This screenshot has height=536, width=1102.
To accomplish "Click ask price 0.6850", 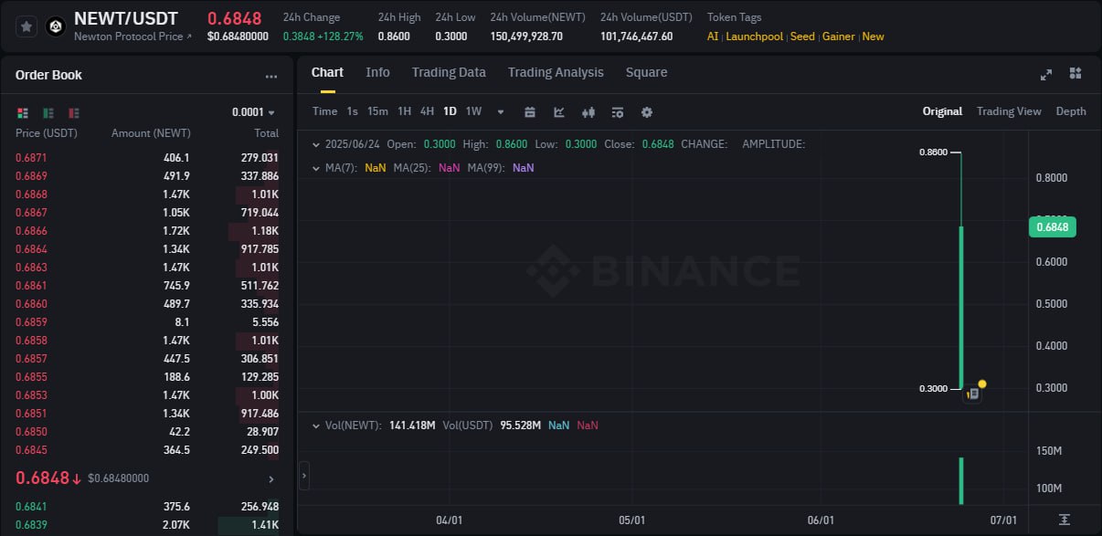I will coord(31,432).
